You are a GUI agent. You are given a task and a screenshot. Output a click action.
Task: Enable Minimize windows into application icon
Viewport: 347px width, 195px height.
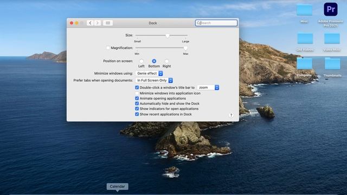(137, 93)
